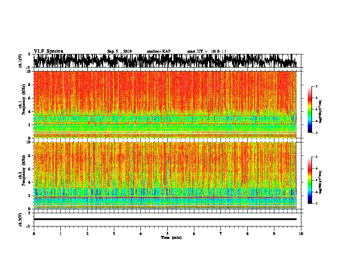
Task: Click time axis tick label '4'
Action: [141, 234]
